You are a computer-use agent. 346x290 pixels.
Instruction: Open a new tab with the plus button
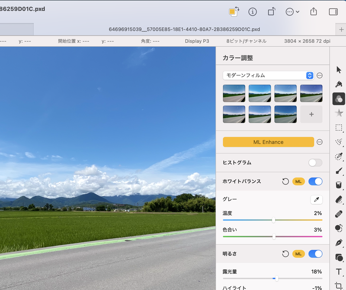pos(342,30)
